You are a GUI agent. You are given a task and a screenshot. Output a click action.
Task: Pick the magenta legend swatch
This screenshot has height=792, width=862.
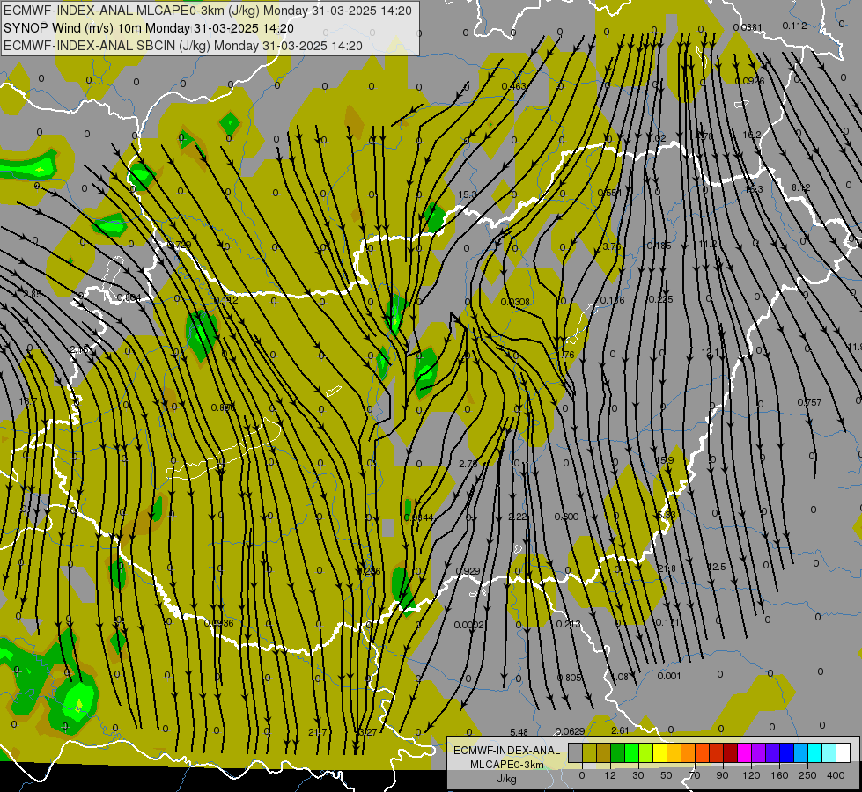coord(744,752)
